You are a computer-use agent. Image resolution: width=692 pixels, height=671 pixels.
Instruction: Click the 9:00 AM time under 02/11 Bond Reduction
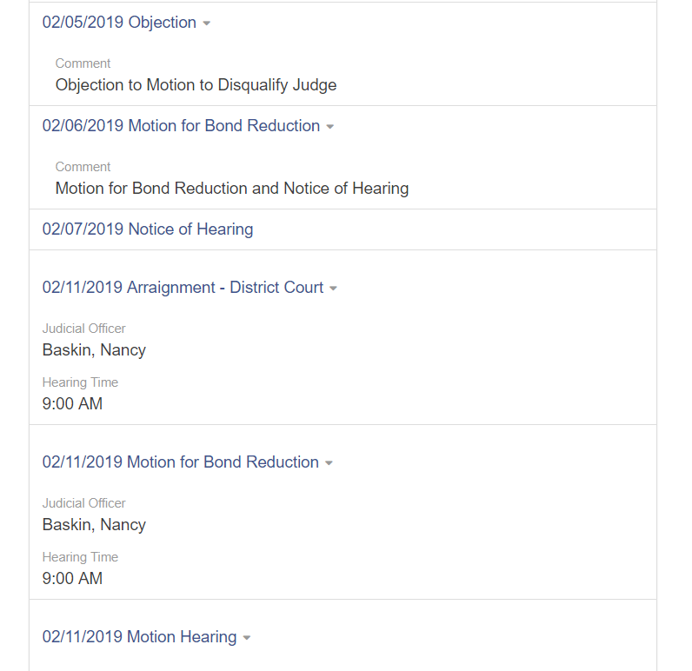pyautogui.click(x=72, y=579)
